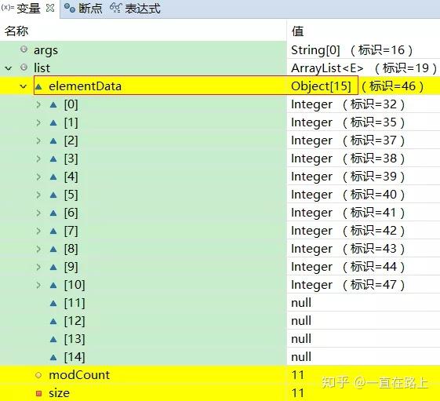Click the triangle field icon of element [14]
Screen dimensions: 440x401
point(53,358)
